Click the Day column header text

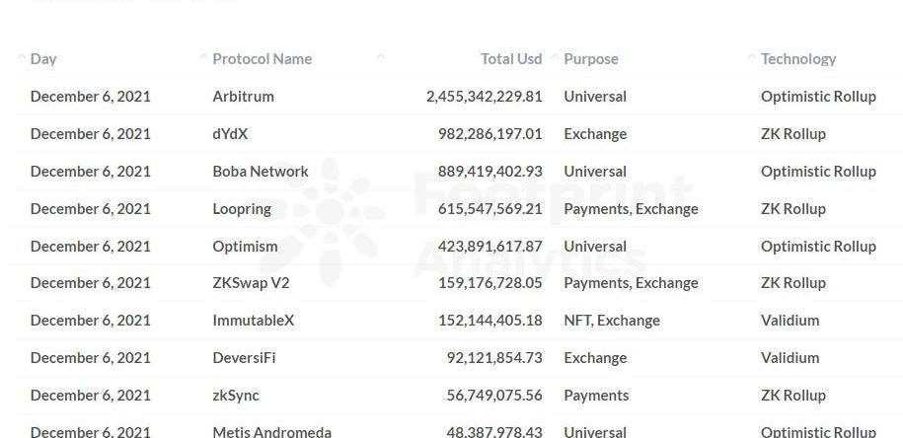coord(43,59)
